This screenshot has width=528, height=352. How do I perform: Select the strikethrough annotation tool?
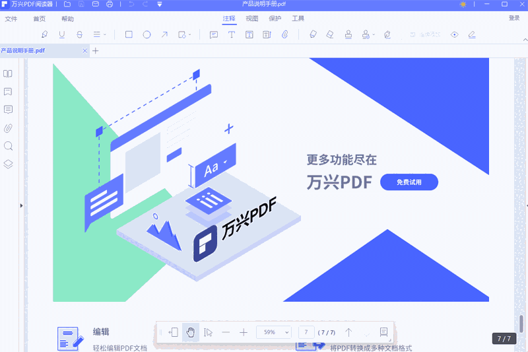[79, 34]
